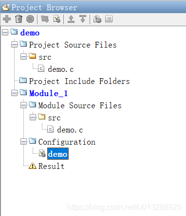Viewport: 186px width, 216px height.
Task: Collapse the Module Source Files node
Action: (23, 105)
